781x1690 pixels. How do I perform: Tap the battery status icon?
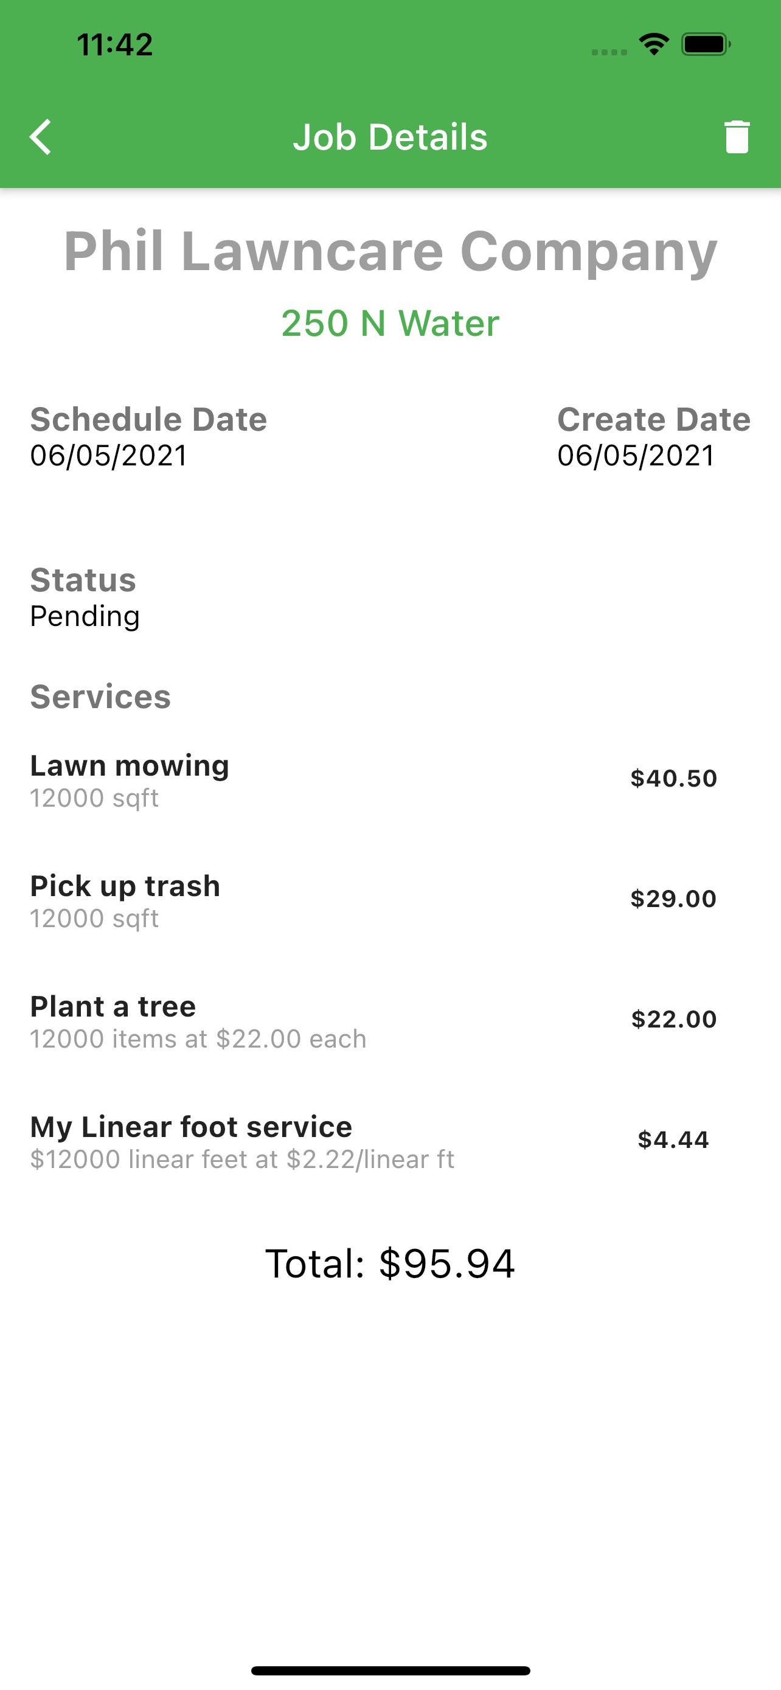click(x=706, y=44)
